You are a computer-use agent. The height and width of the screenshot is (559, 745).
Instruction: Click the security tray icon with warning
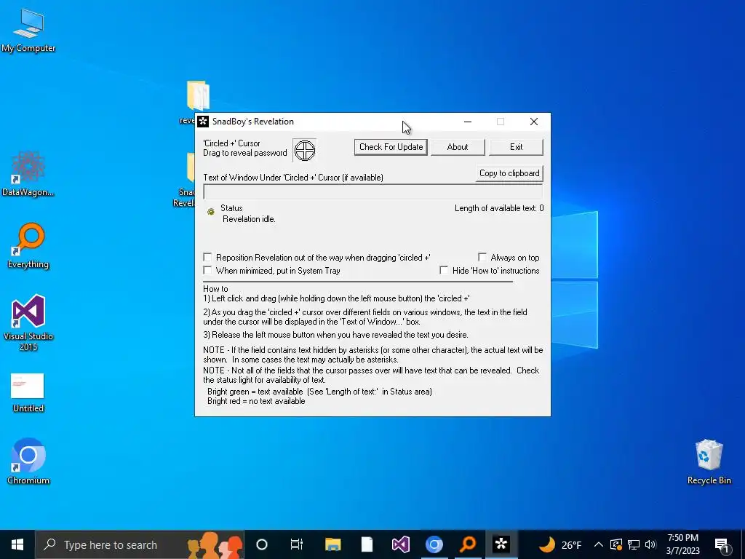(x=616, y=544)
